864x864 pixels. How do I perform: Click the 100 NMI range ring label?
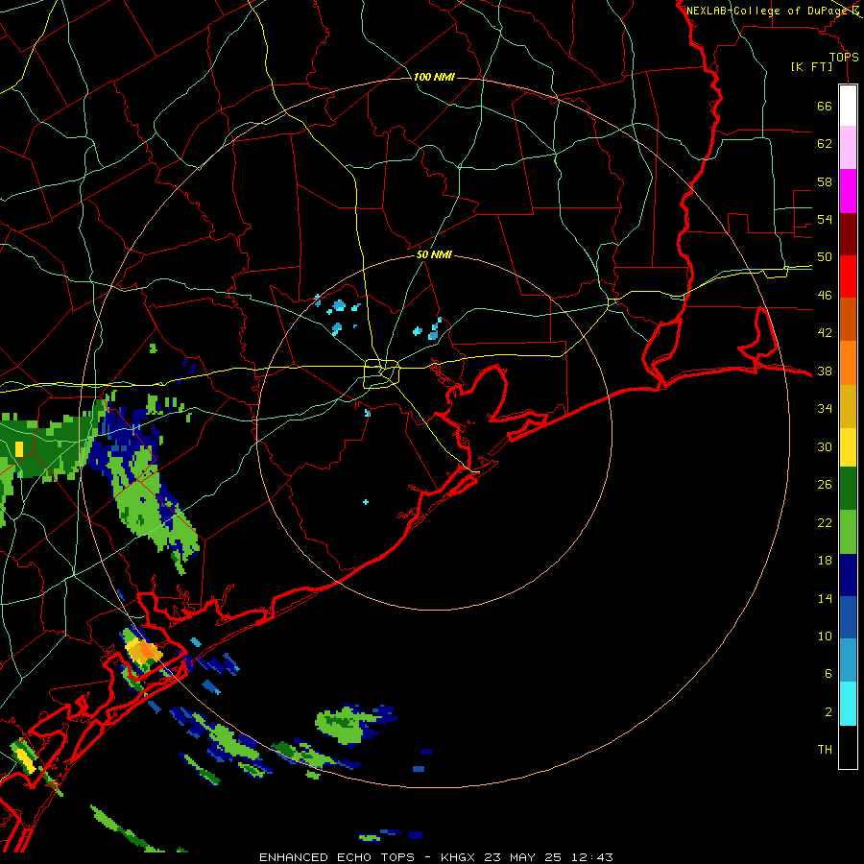coord(434,77)
